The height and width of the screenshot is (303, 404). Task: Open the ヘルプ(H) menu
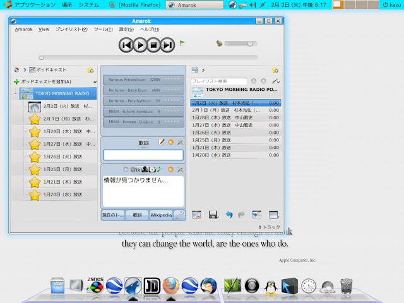click(150, 30)
